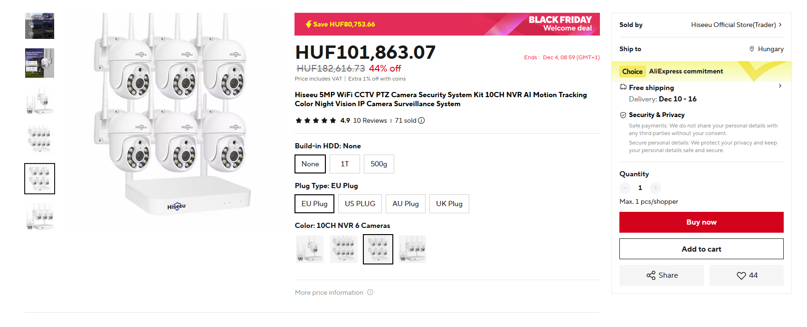Pick the first color variant swatch
Screen dimensions: 807x327
310,249
